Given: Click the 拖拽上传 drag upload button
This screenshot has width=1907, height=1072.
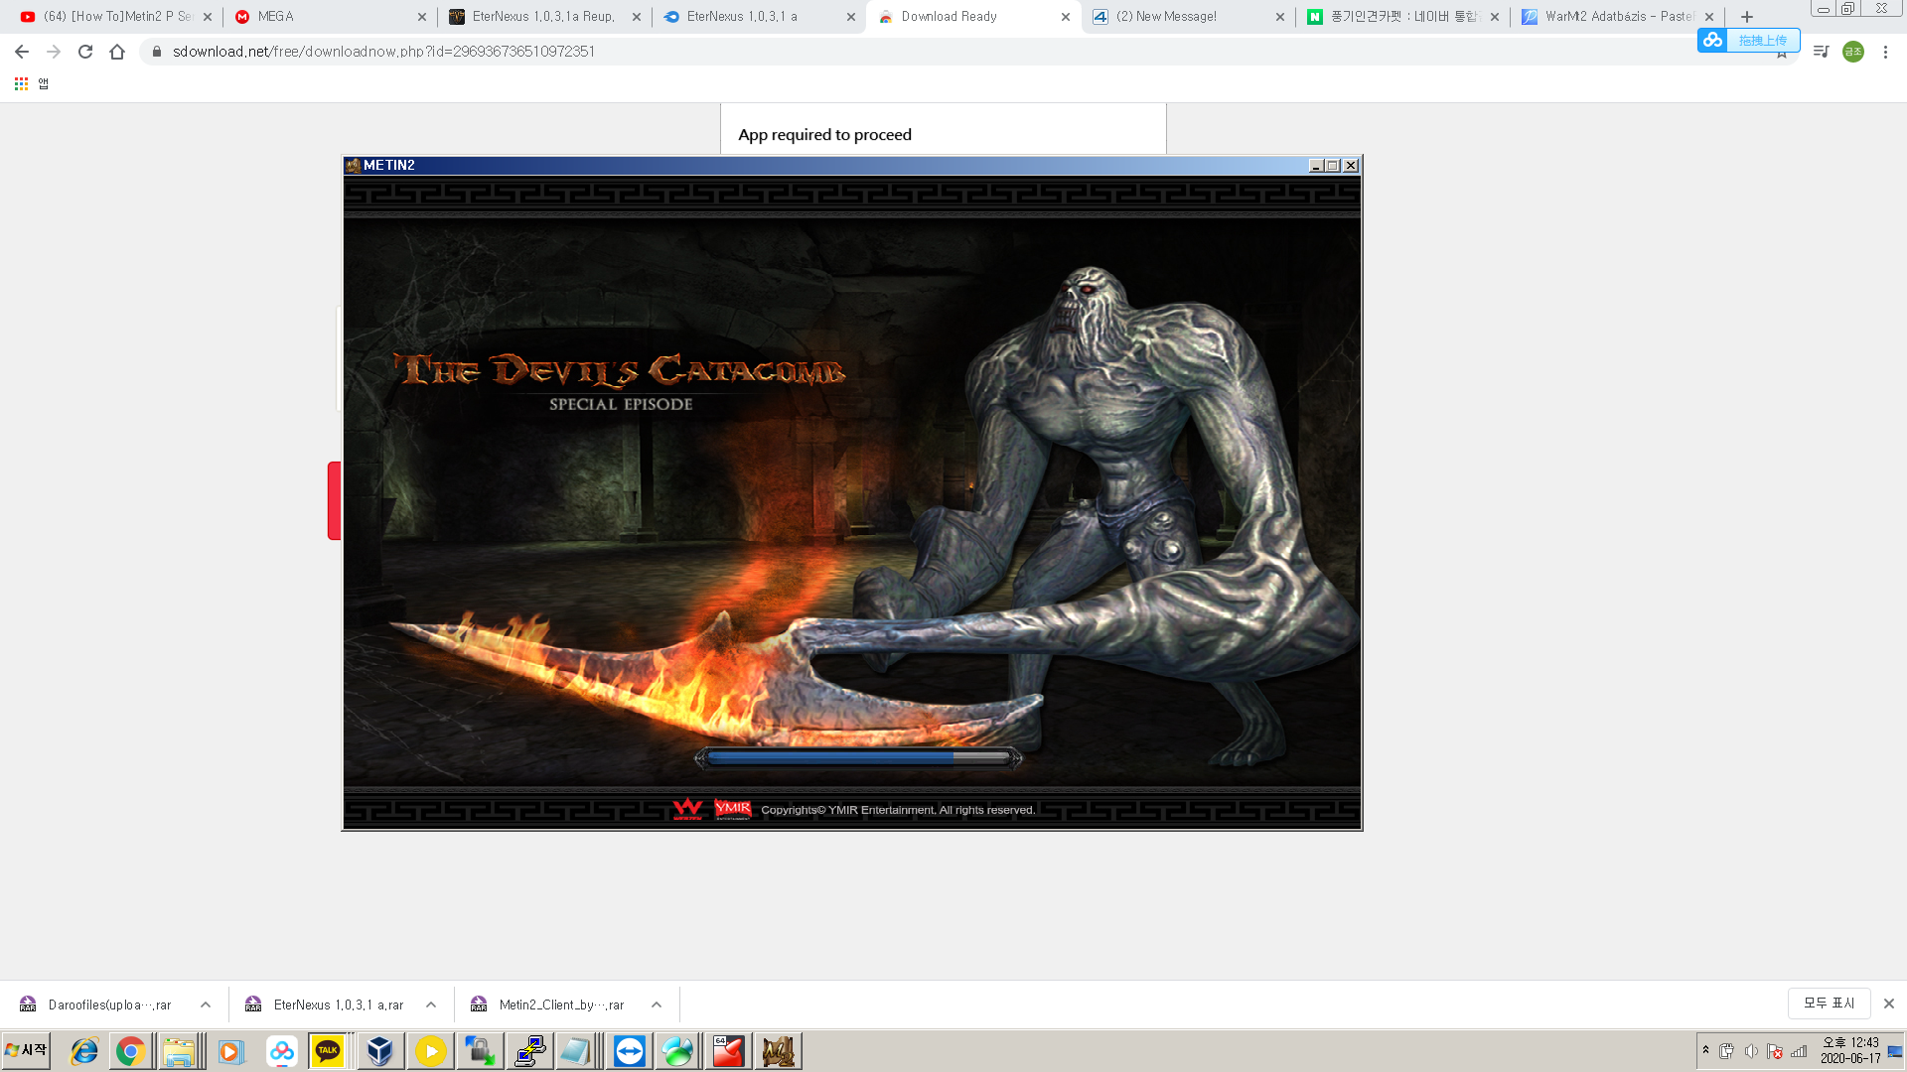Looking at the screenshot, I should point(1762,40).
